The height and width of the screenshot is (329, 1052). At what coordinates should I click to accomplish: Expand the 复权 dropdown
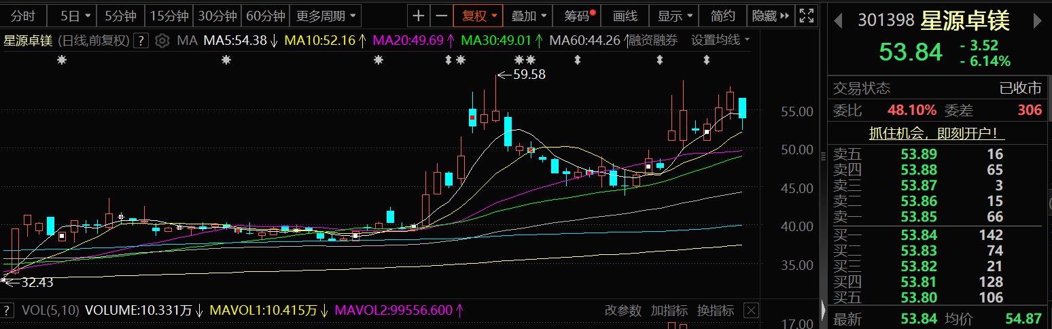tap(479, 16)
